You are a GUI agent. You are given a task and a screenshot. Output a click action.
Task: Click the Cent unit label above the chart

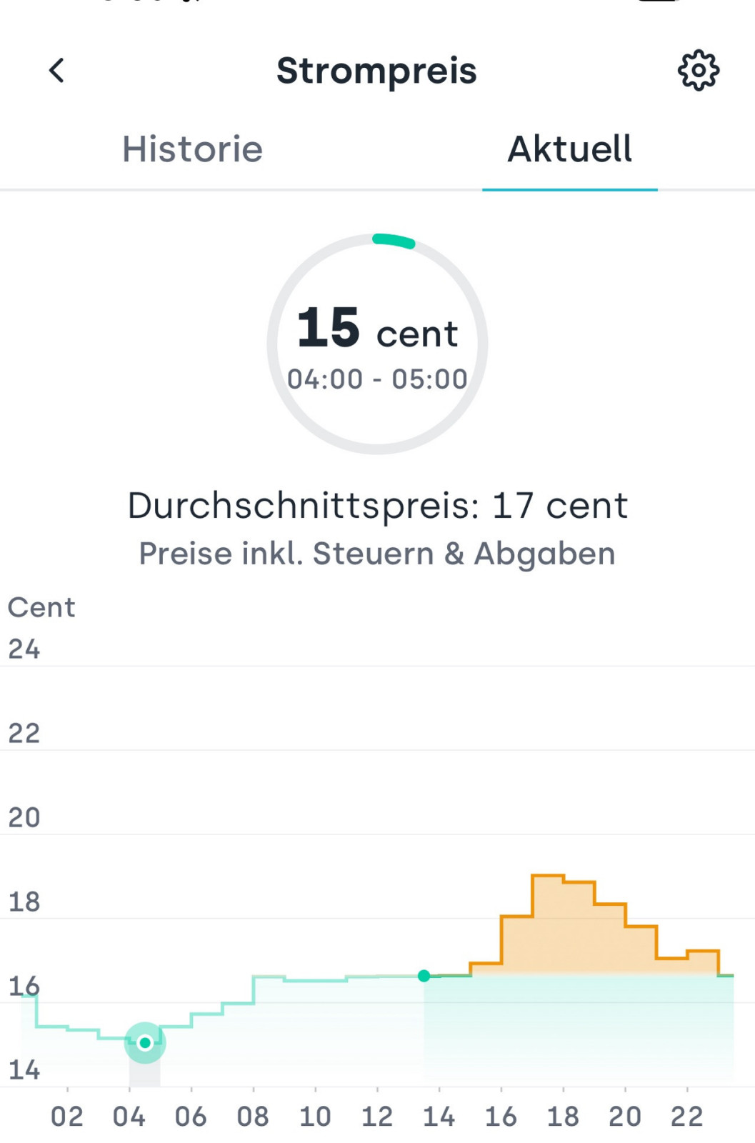[x=41, y=607]
